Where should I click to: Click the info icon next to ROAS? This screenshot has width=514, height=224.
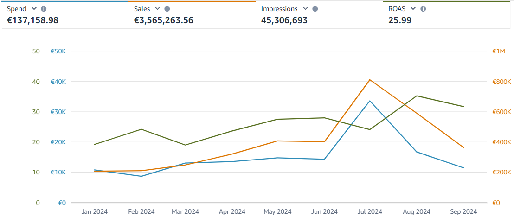(423, 9)
